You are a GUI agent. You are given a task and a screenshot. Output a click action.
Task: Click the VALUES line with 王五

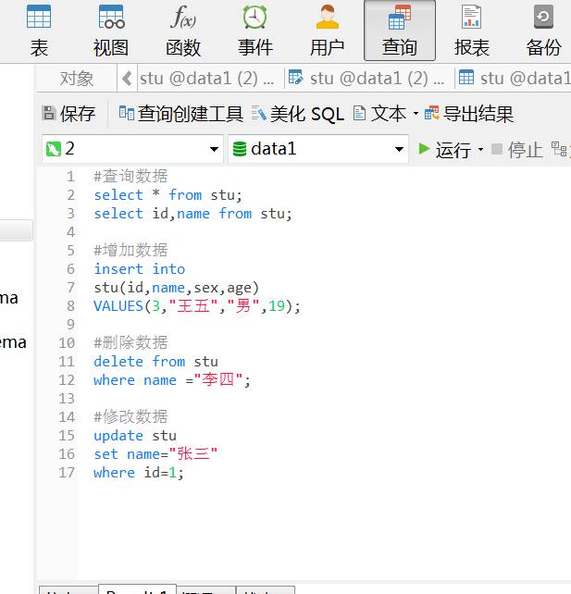point(197,305)
